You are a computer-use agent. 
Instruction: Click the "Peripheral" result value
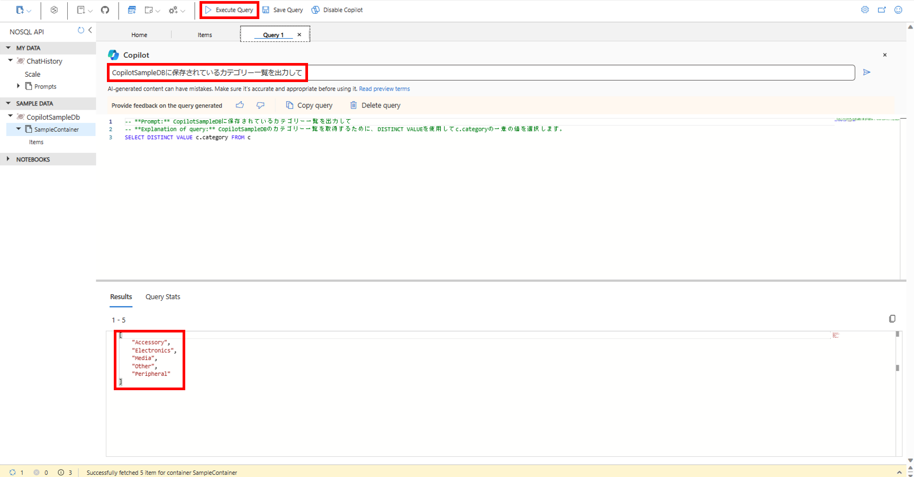click(x=151, y=374)
